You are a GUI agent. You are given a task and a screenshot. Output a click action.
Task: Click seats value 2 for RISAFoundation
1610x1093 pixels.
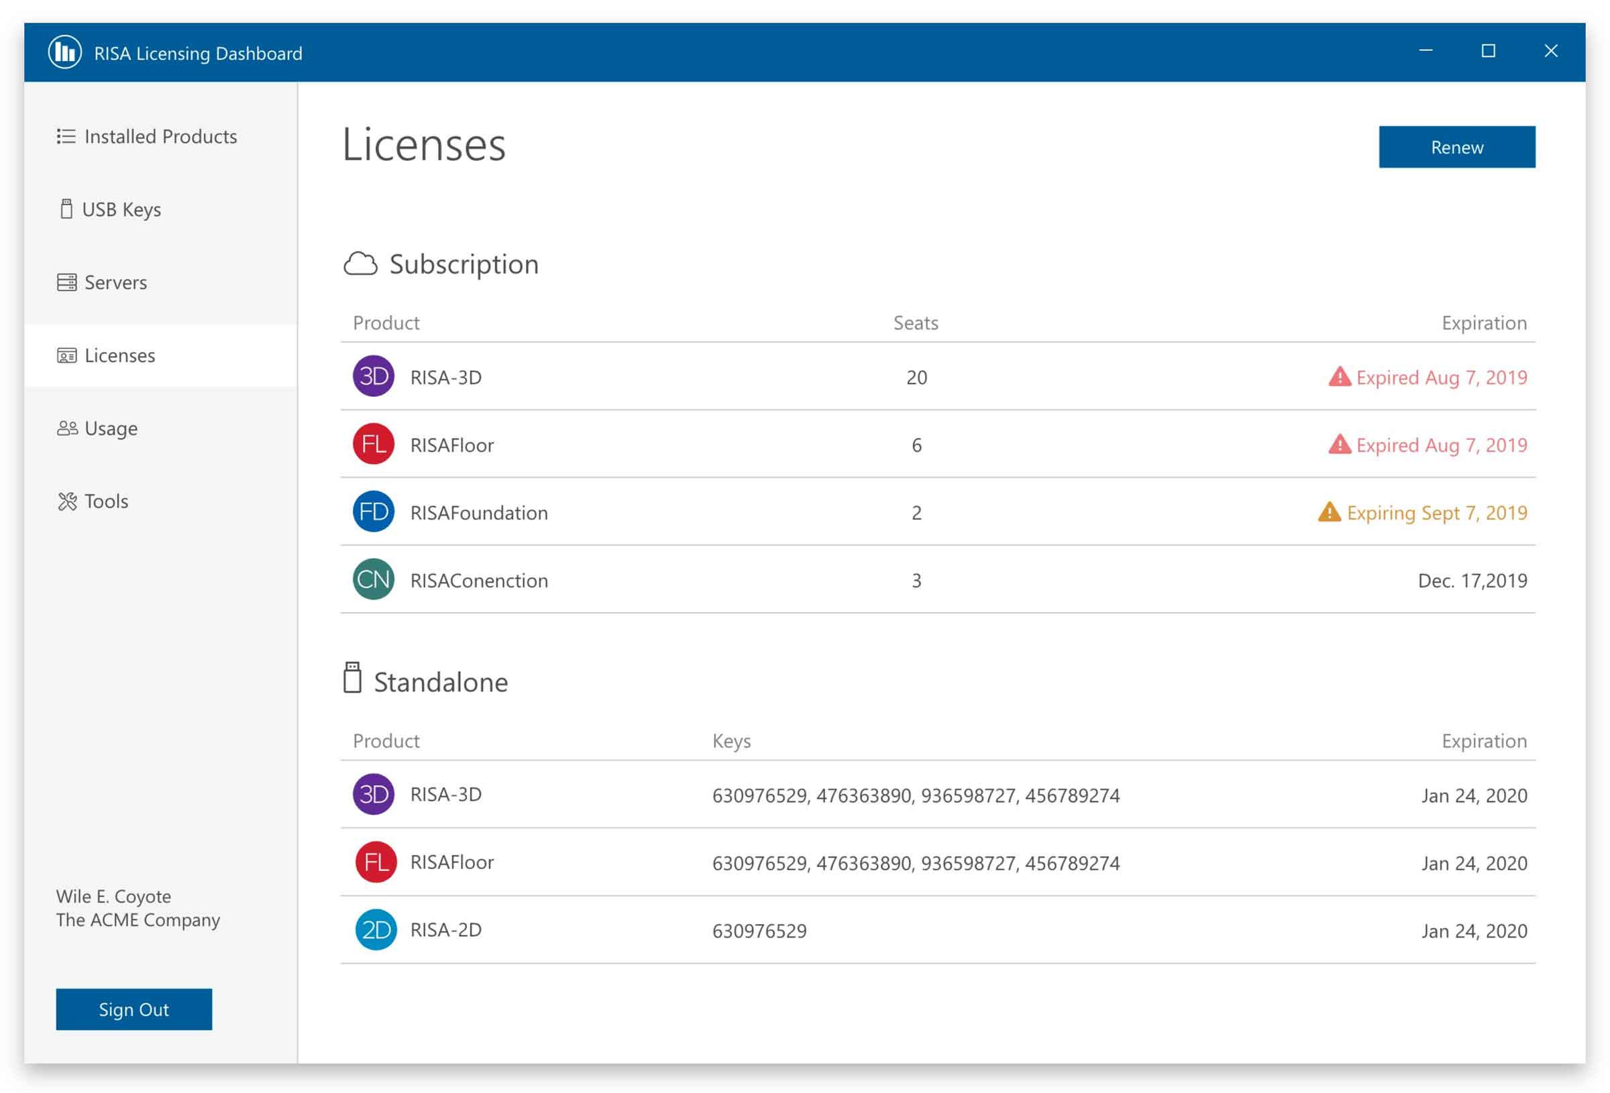click(916, 513)
